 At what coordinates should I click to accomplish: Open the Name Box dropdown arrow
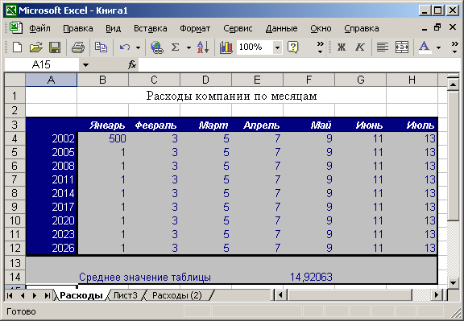tap(85, 64)
